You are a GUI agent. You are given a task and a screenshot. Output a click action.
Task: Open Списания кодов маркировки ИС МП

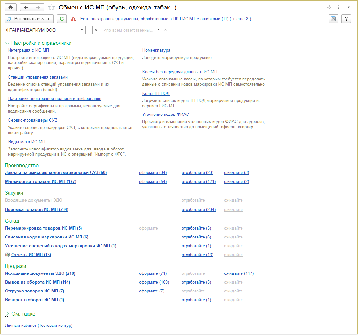[x=46, y=237]
